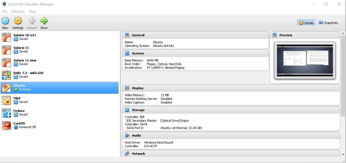Switch to Details view
Viewport: 346px width, 163px height.
(x=306, y=23)
